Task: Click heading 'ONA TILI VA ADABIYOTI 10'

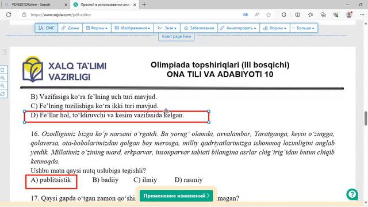Action: click(x=220, y=74)
